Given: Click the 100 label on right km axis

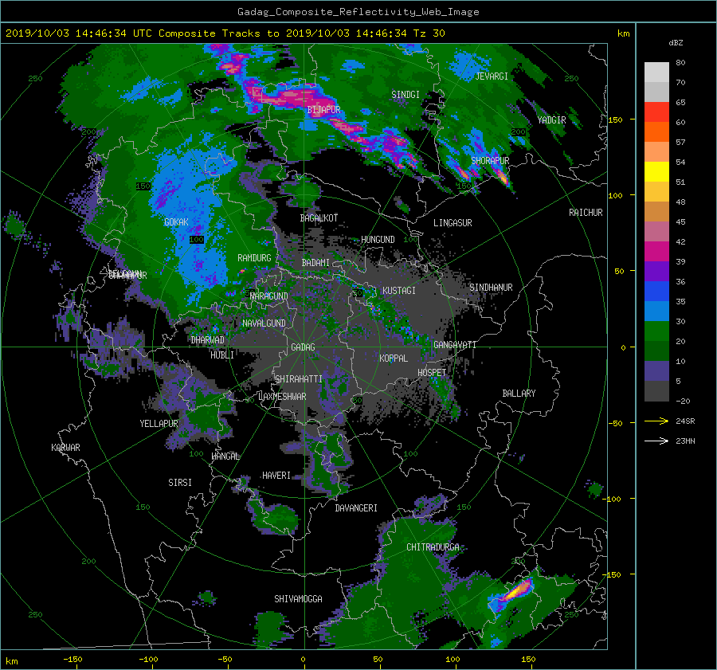Looking at the screenshot, I should 615,196.
